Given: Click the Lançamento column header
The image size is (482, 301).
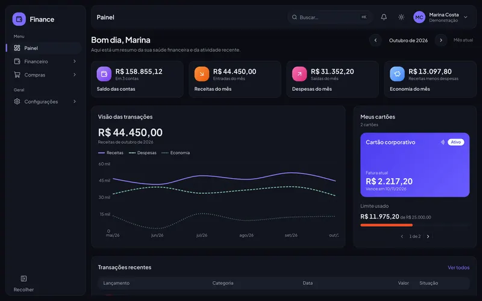Looking at the screenshot, I should (116, 283).
